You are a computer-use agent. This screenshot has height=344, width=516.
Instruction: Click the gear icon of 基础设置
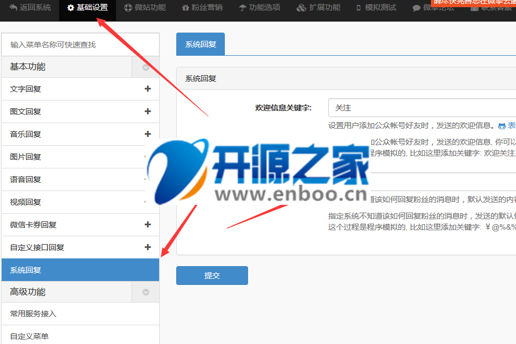pos(70,8)
